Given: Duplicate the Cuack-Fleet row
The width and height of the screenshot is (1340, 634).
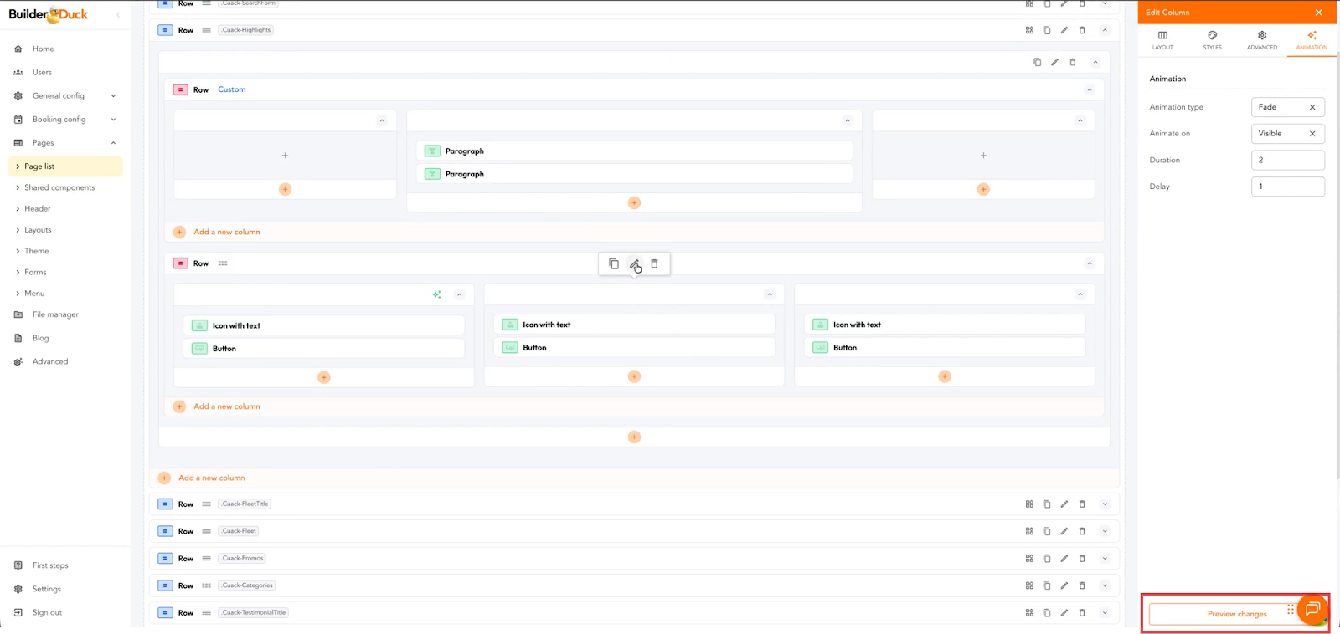Looking at the screenshot, I should click(x=1047, y=531).
